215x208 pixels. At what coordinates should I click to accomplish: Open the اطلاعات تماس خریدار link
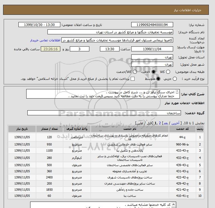click(45, 40)
